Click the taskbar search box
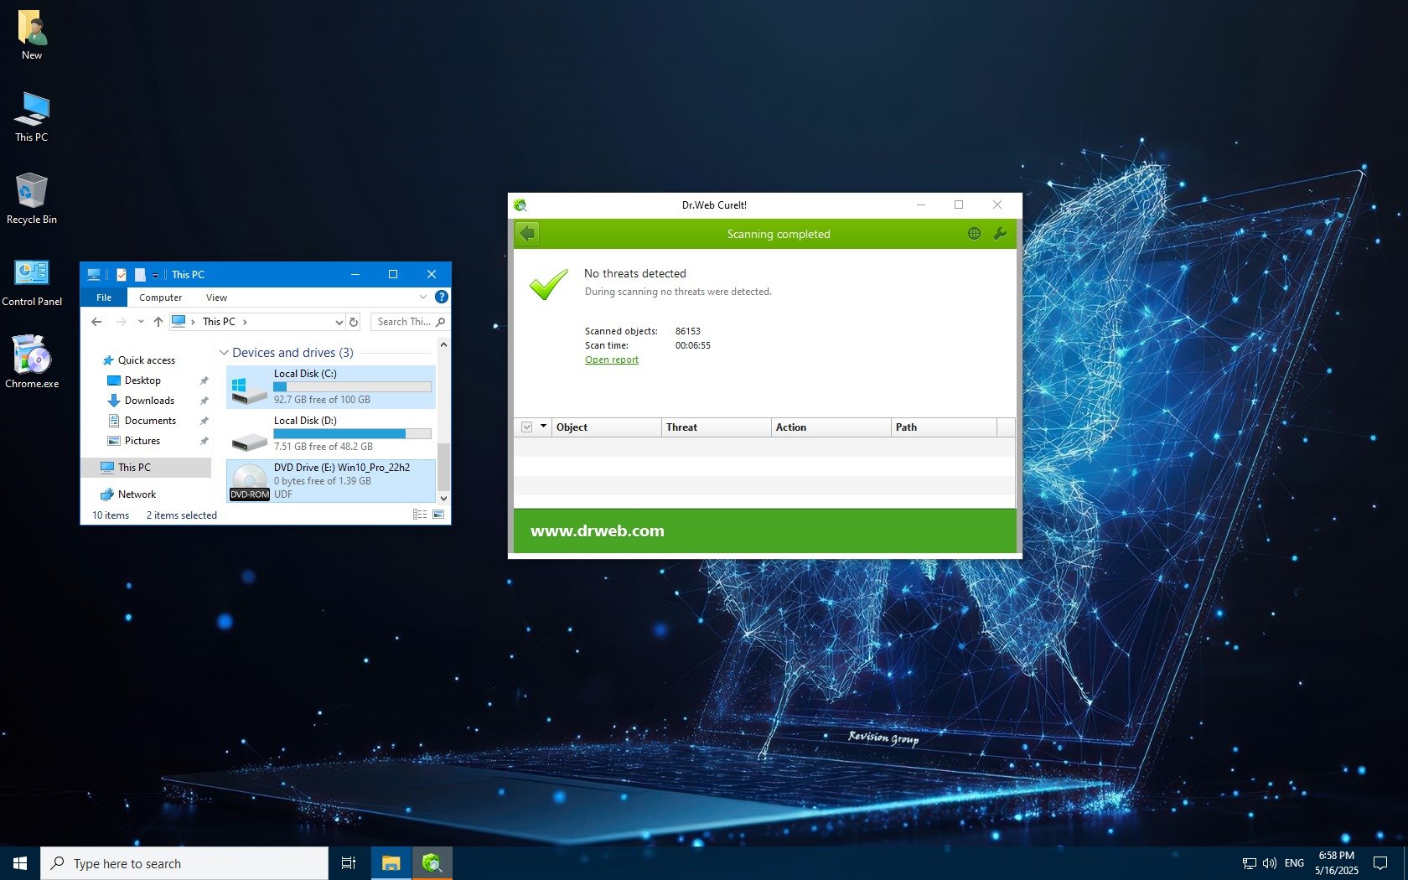Image resolution: width=1408 pixels, height=880 pixels. 184,863
